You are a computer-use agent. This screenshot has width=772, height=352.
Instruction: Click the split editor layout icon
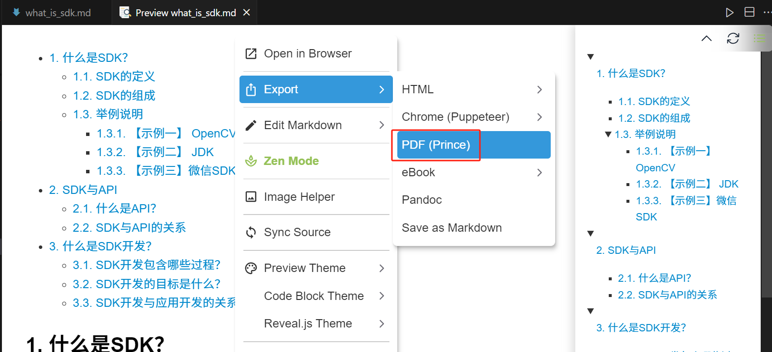pyautogui.click(x=749, y=12)
